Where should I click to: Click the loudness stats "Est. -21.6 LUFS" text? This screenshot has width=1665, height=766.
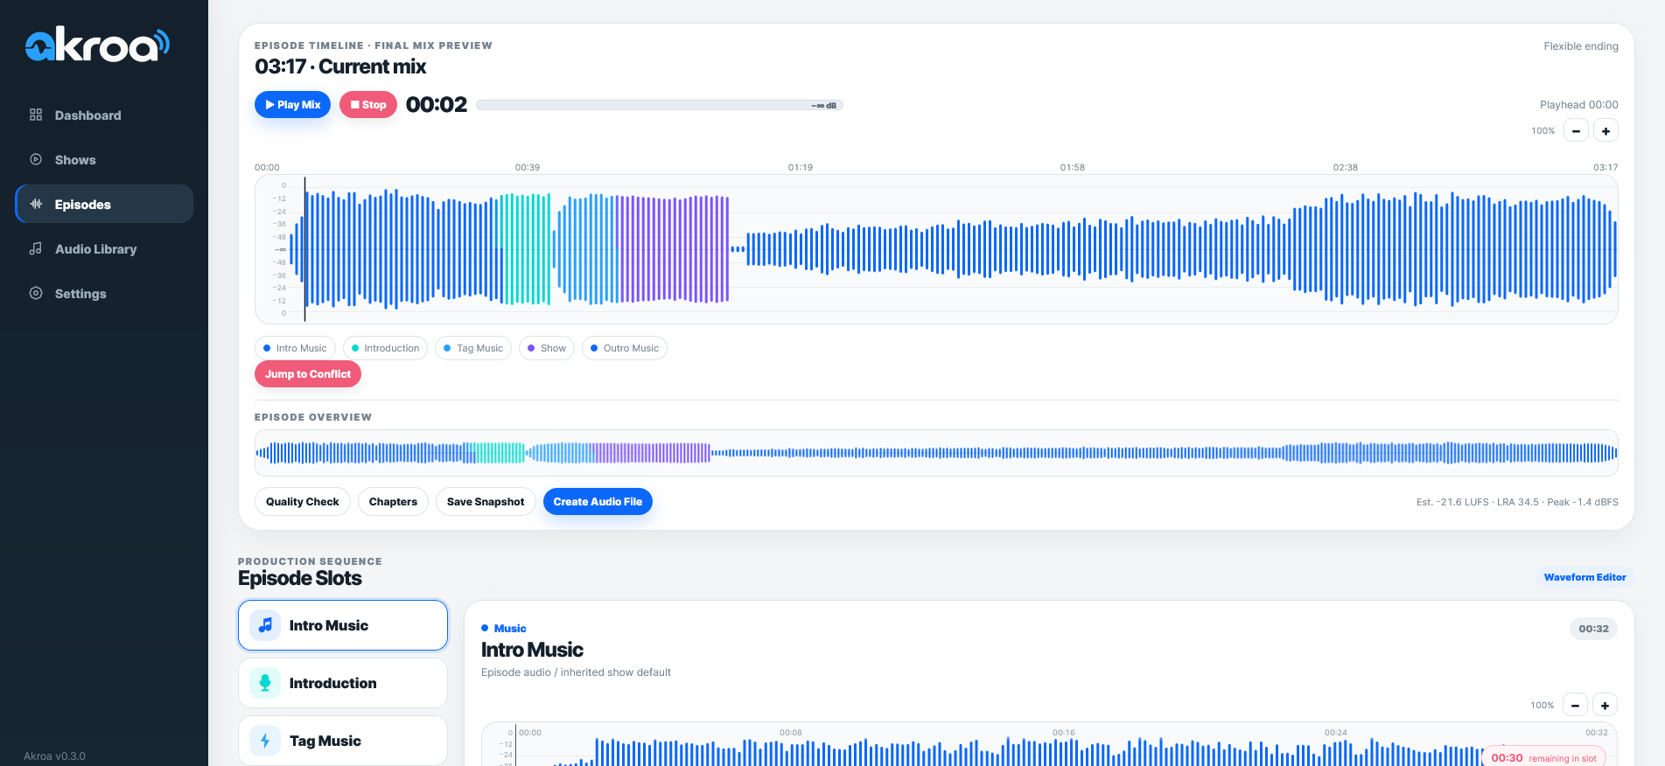point(1517,502)
